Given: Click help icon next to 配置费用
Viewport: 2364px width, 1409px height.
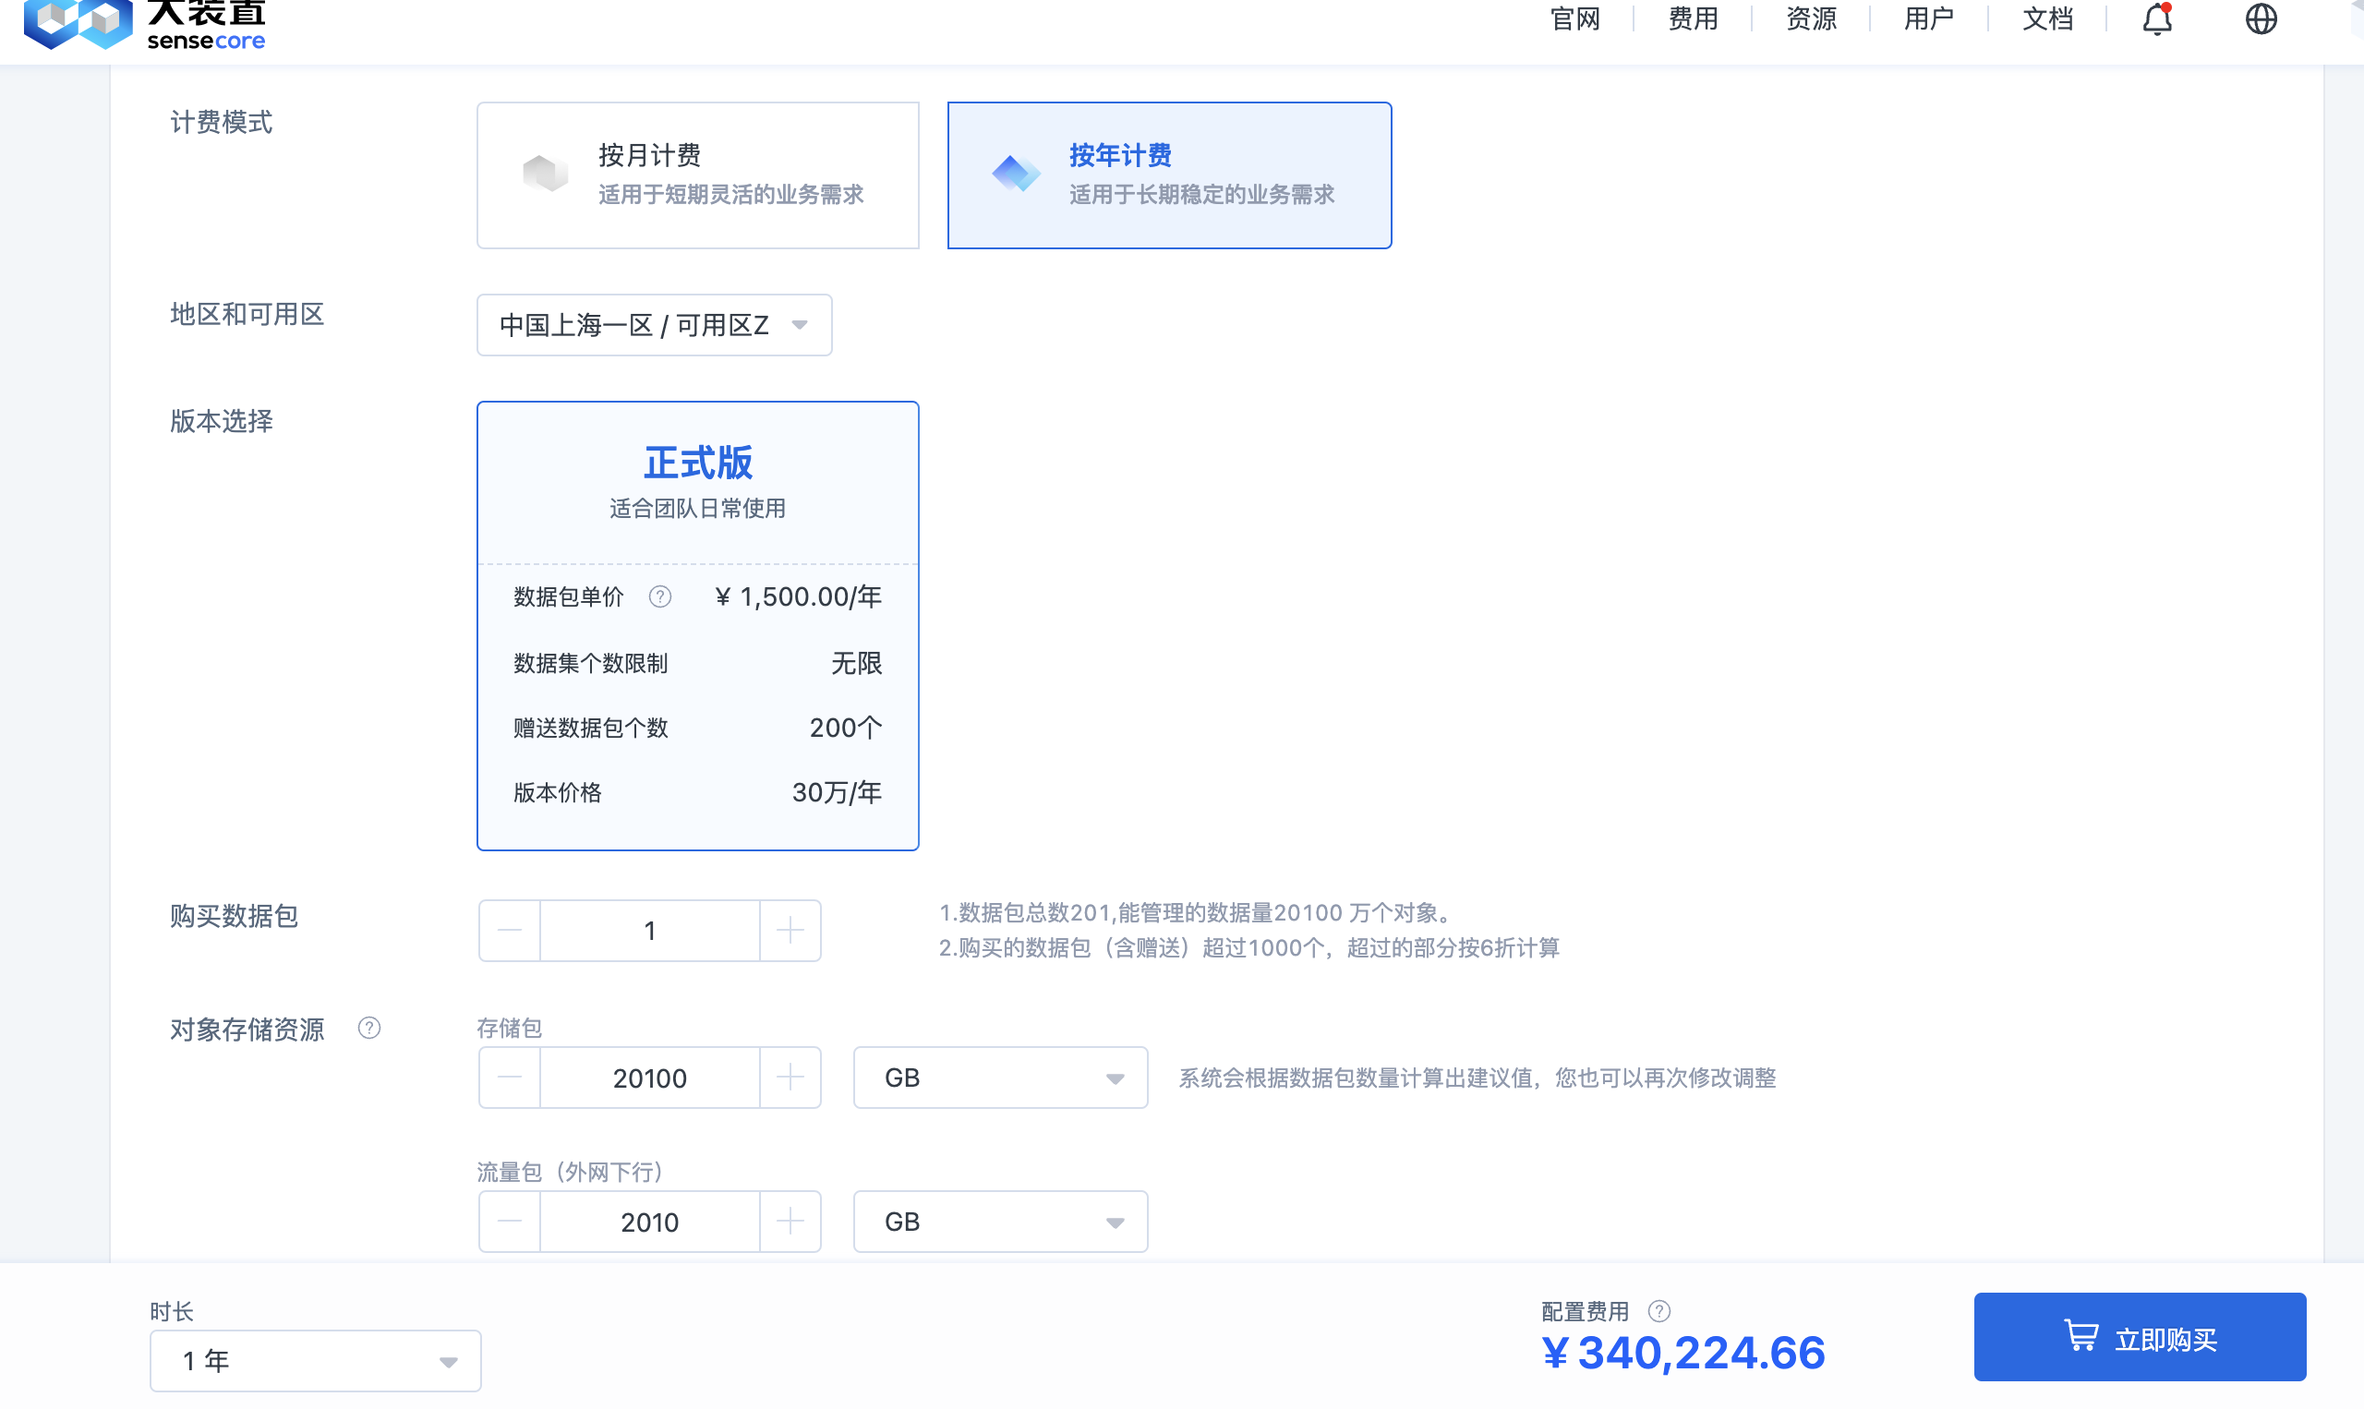Looking at the screenshot, I should [x=1658, y=1311].
